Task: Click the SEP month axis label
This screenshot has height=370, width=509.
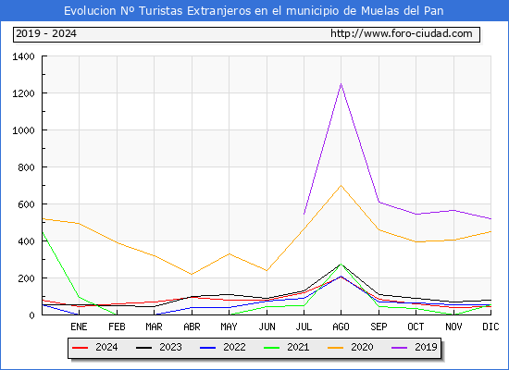Action: pos(379,327)
